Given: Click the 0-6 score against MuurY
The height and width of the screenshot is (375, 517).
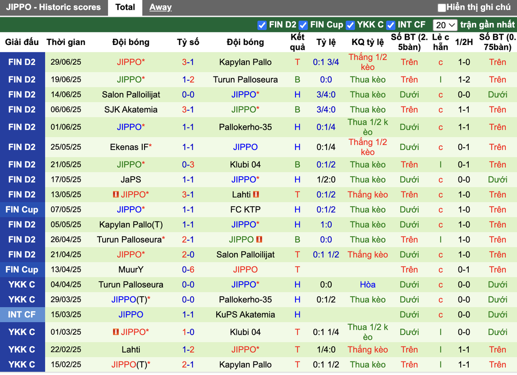Looking at the screenshot, I should 188,270.
